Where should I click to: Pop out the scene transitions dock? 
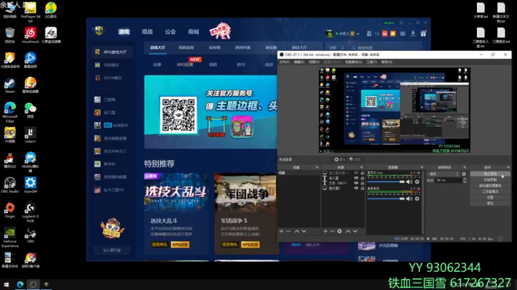(x=465, y=168)
